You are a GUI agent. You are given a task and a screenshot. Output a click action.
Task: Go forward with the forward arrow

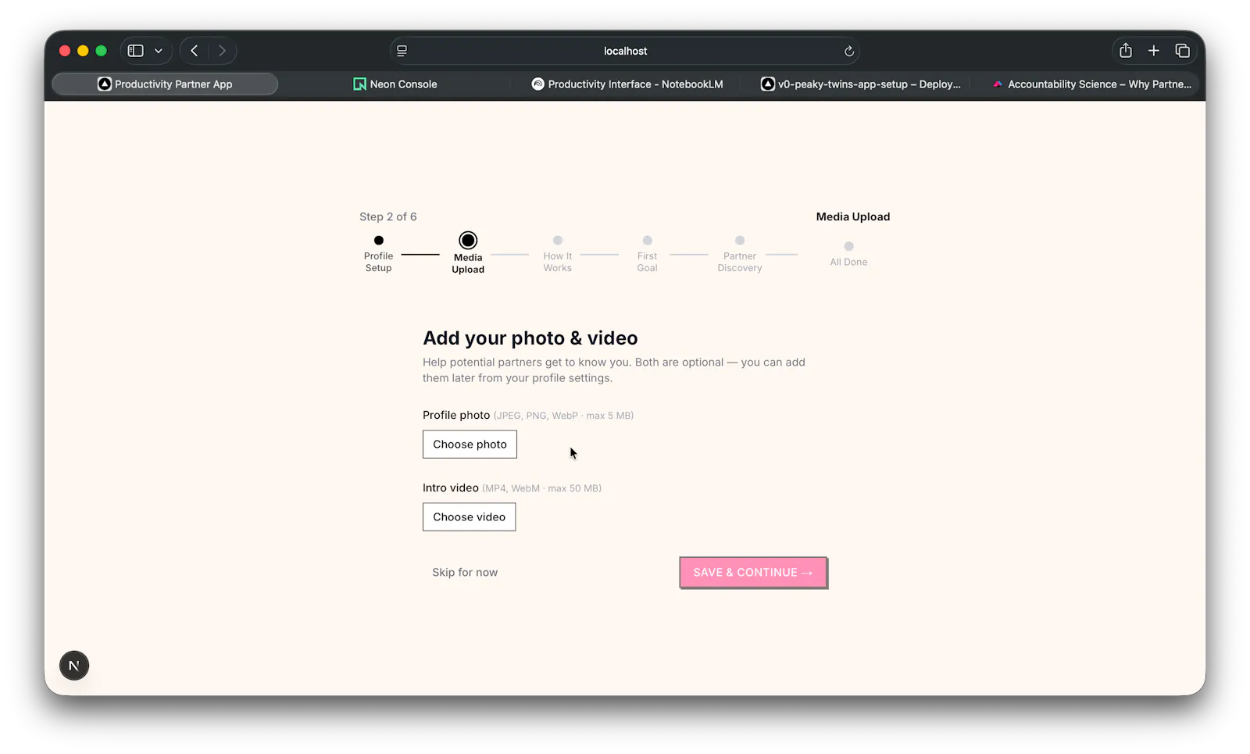click(223, 51)
